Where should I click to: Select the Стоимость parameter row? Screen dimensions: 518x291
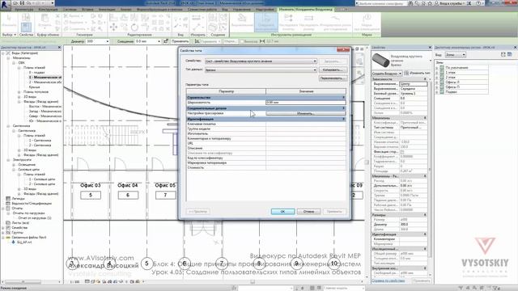click(266, 167)
